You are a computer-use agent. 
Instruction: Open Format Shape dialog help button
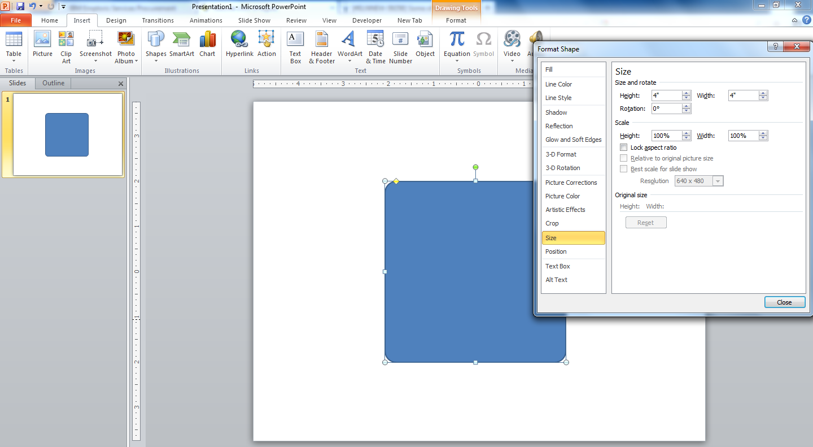(775, 47)
